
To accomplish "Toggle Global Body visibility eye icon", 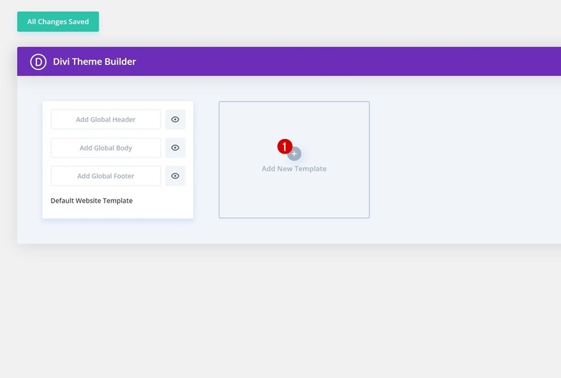I will tap(175, 148).
